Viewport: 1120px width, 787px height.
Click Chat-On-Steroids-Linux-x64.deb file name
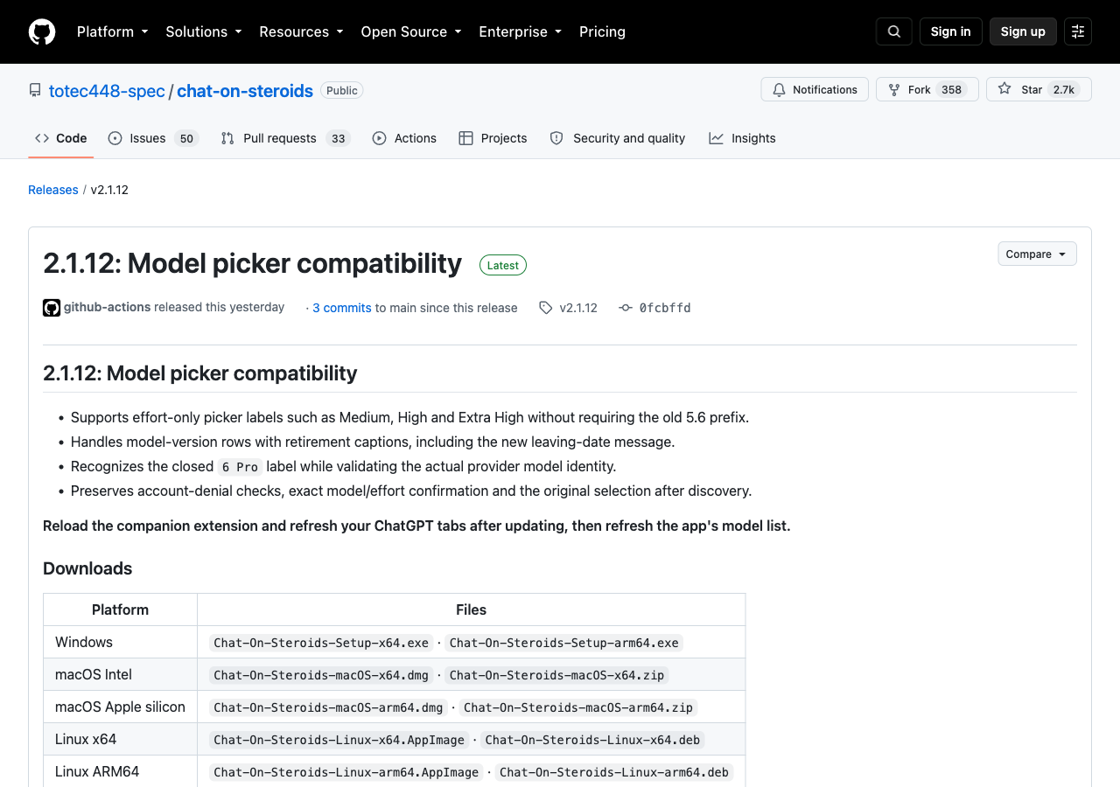click(x=592, y=740)
